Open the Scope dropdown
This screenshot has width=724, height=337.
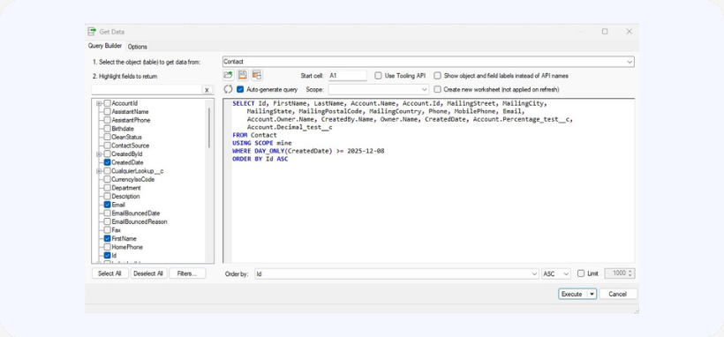425,90
